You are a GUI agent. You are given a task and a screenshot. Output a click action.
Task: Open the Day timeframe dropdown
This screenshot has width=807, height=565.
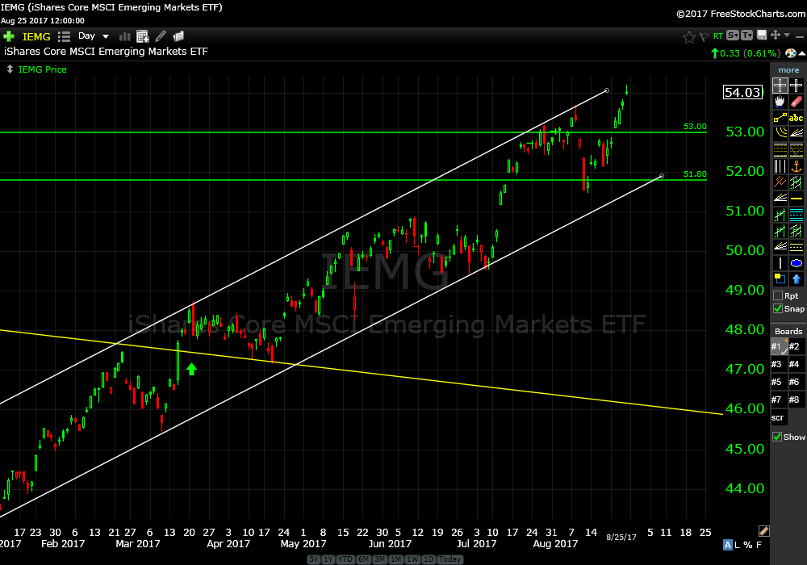coord(91,36)
